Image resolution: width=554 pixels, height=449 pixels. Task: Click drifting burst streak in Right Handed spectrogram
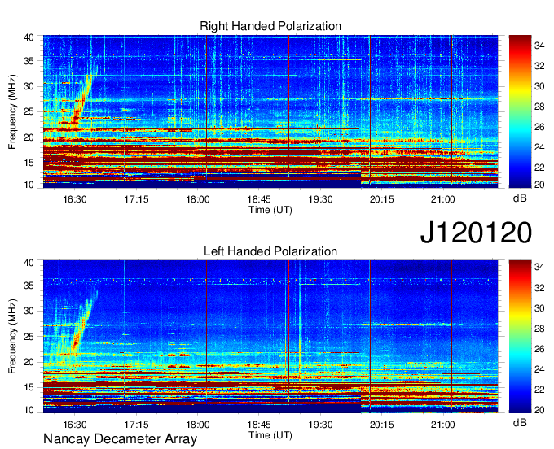(x=83, y=97)
